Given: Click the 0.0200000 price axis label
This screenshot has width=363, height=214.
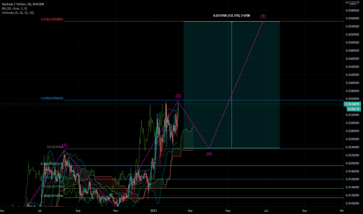Looking at the screenshot, I should coord(352,163).
